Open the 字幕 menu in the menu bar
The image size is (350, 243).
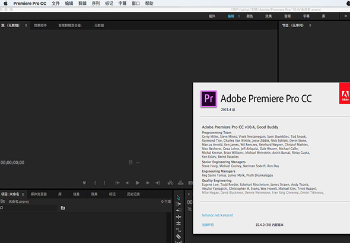coord(122,4)
